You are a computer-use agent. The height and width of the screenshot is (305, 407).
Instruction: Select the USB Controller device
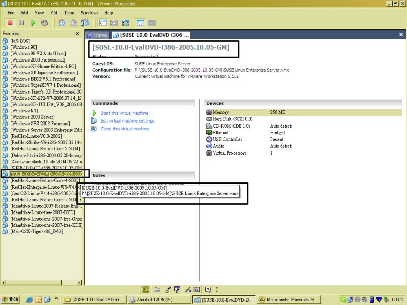click(304, 139)
